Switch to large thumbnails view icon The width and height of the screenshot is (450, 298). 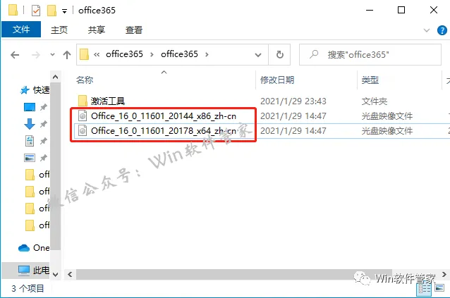[439, 287]
